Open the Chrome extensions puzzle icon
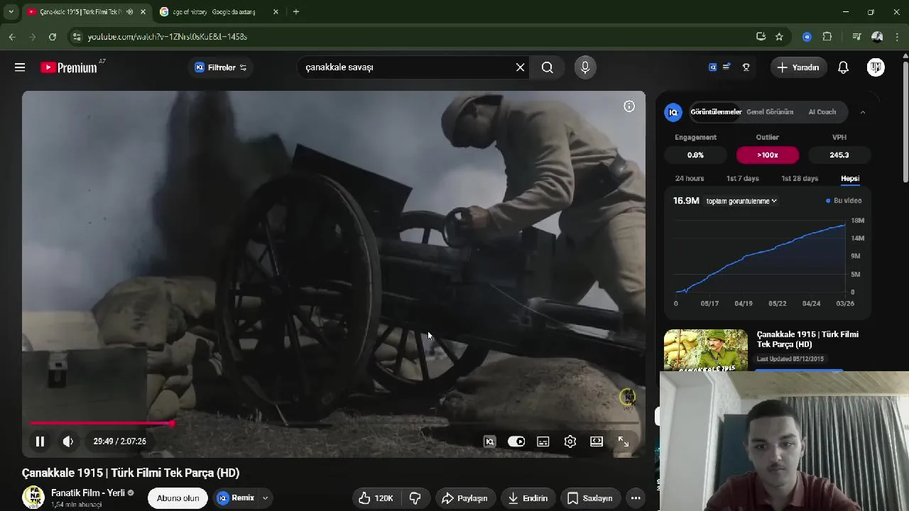Viewport: 909px width, 511px height. (x=827, y=36)
